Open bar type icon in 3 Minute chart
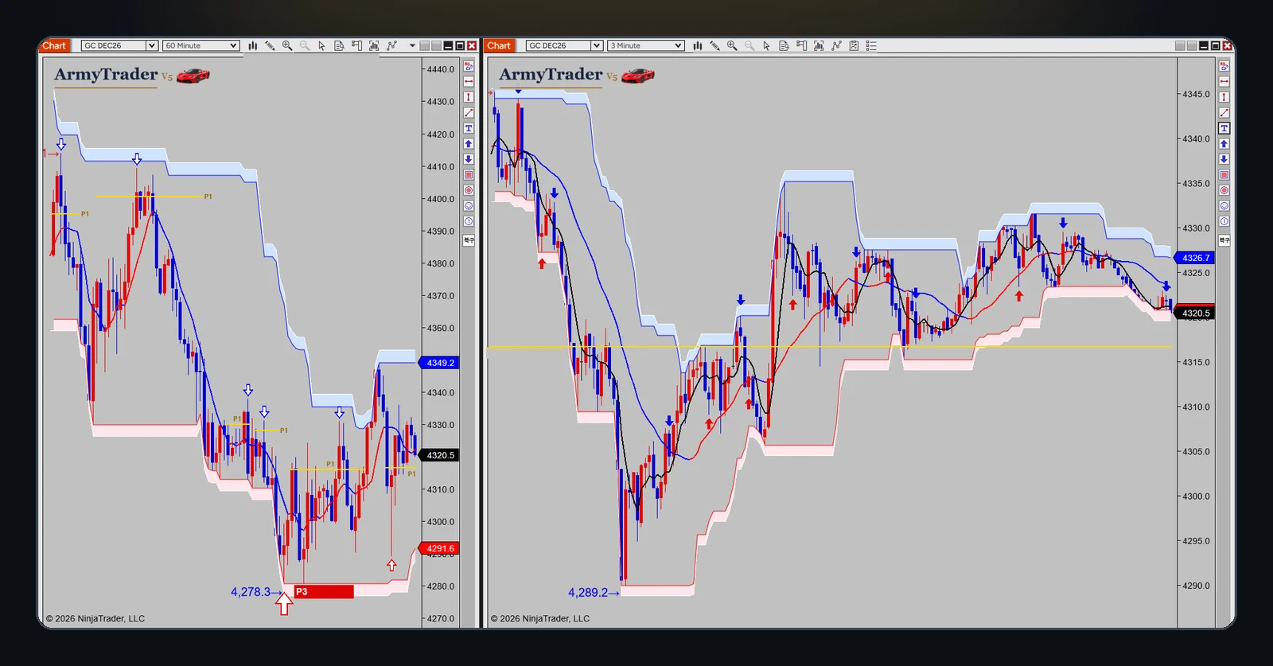 click(x=697, y=45)
